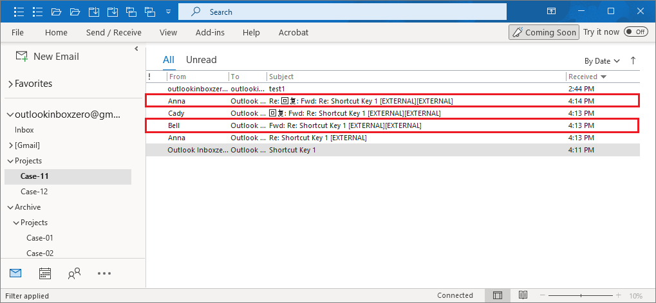Expand the [Gmail] folder
This screenshot has width=656, height=303.
coord(10,145)
